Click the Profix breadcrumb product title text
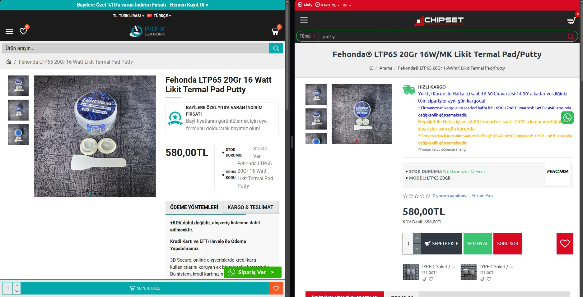 pyautogui.click(x=76, y=62)
